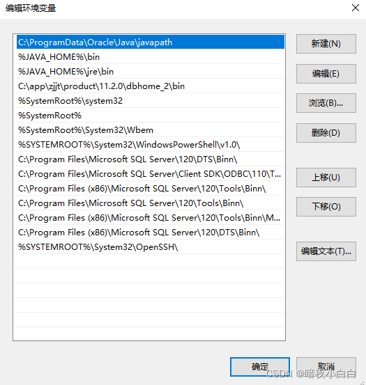Select Program Files (x86) SQL Server\120\DTS\Binn\ entry
The height and width of the screenshot is (385, 366).
point(149,233)
